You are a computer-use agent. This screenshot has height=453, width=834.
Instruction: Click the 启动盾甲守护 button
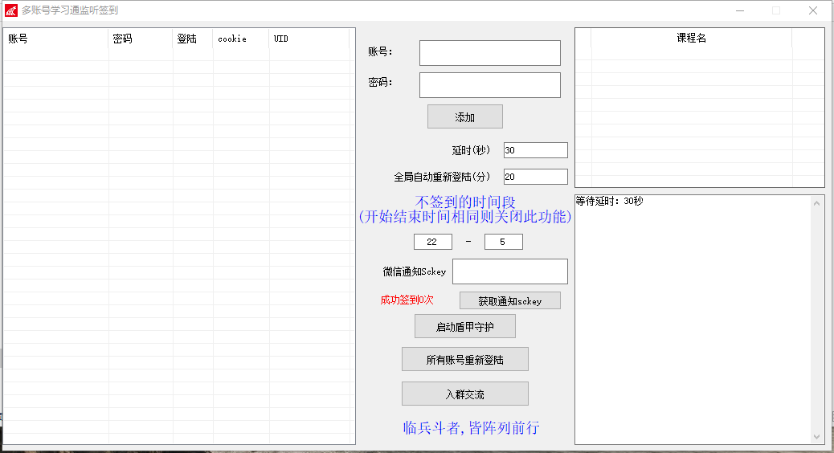coord(465,326)
